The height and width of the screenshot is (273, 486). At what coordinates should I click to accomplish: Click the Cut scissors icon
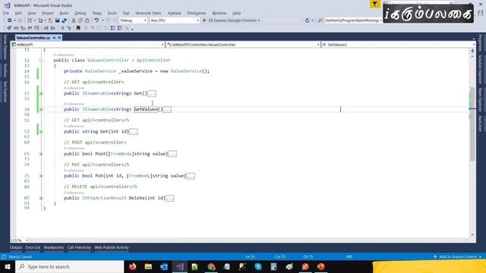pyautogui.click(x=74, y=20)
